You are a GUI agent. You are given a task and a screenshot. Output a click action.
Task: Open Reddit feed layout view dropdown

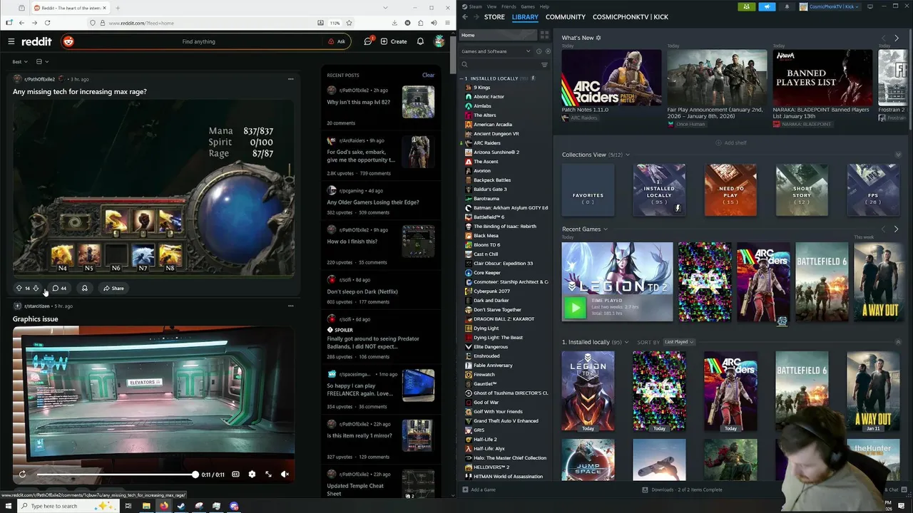pyautogui.click(x=42, y=62)
